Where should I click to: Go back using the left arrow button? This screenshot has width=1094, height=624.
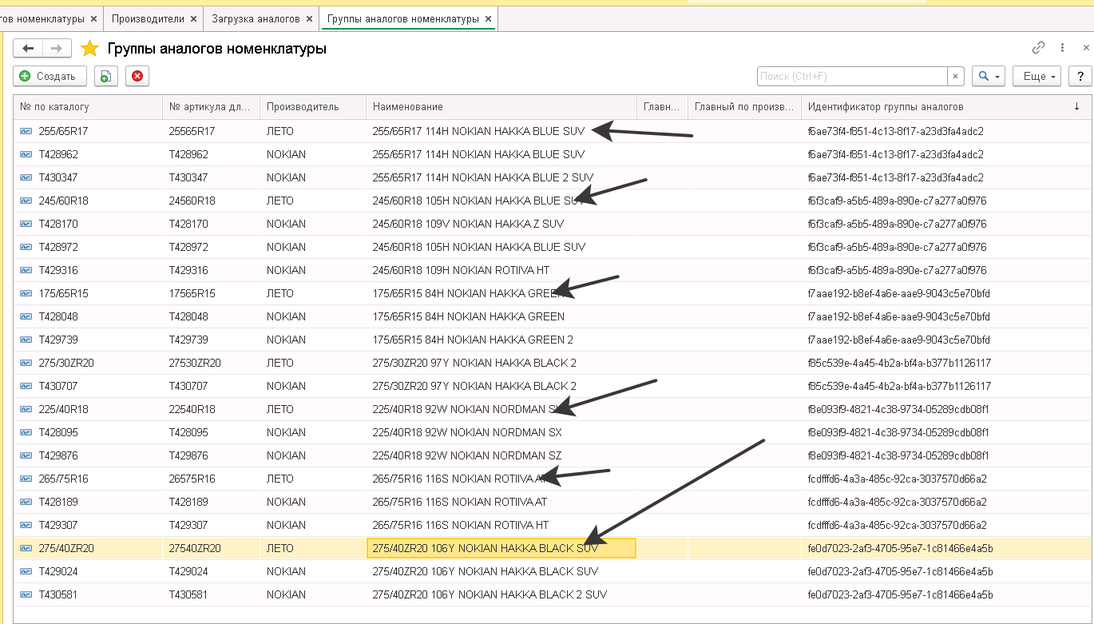coord(28,49)
